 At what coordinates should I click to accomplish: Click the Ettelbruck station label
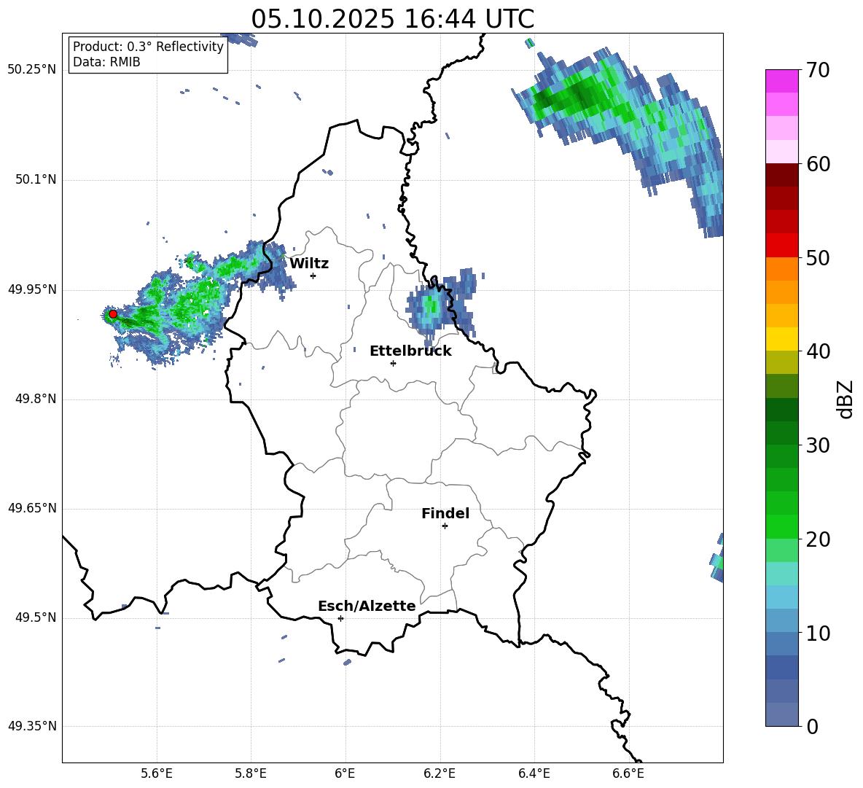click(x=410, y=351)
